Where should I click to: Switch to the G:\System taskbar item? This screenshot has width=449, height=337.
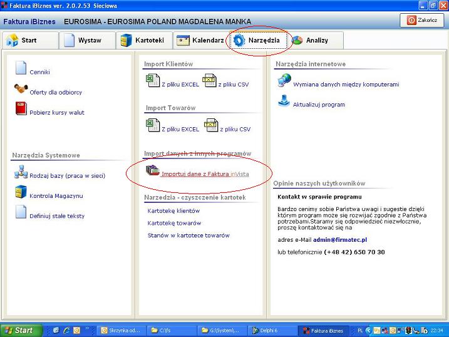(222, 331)
